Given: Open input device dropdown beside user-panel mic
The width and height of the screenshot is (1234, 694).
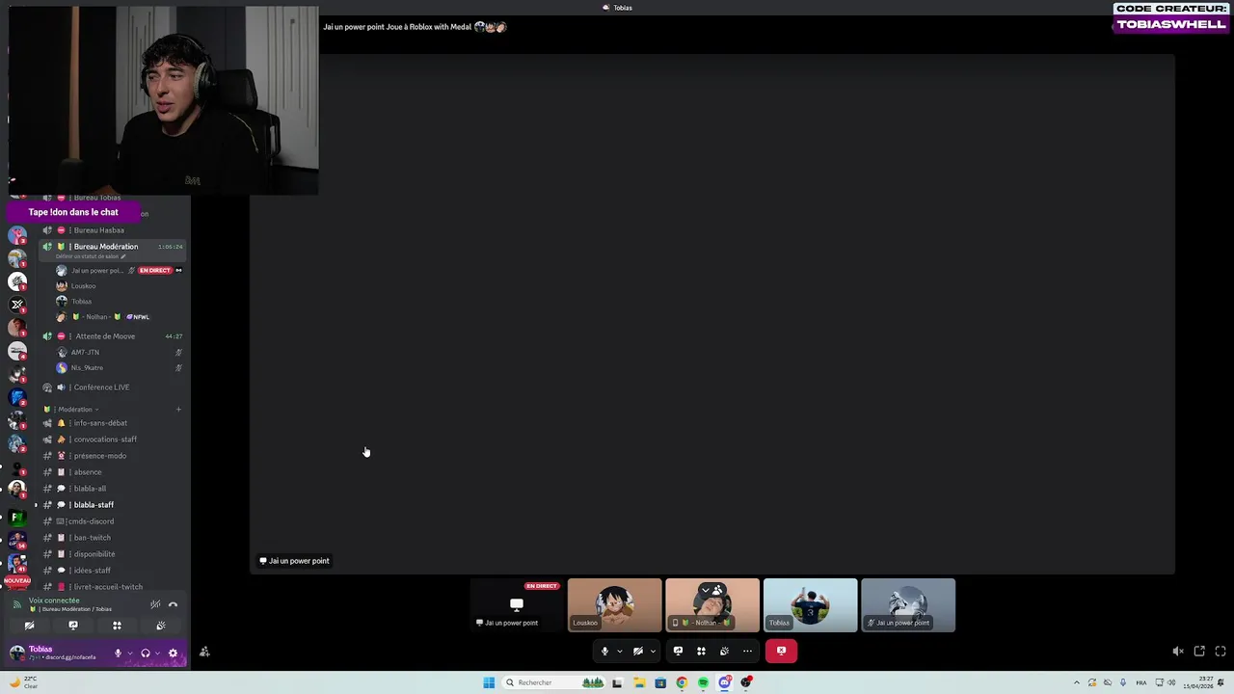Looking at the screenshot, I should 130,653.
